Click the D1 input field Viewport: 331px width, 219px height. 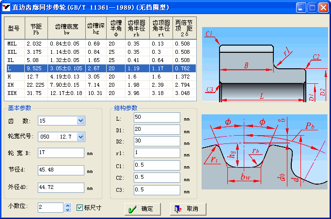(x=157, y=129)
